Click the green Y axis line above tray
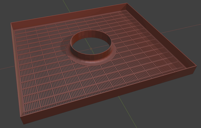Viewport: 201px width, 128px height. point(67,6)
